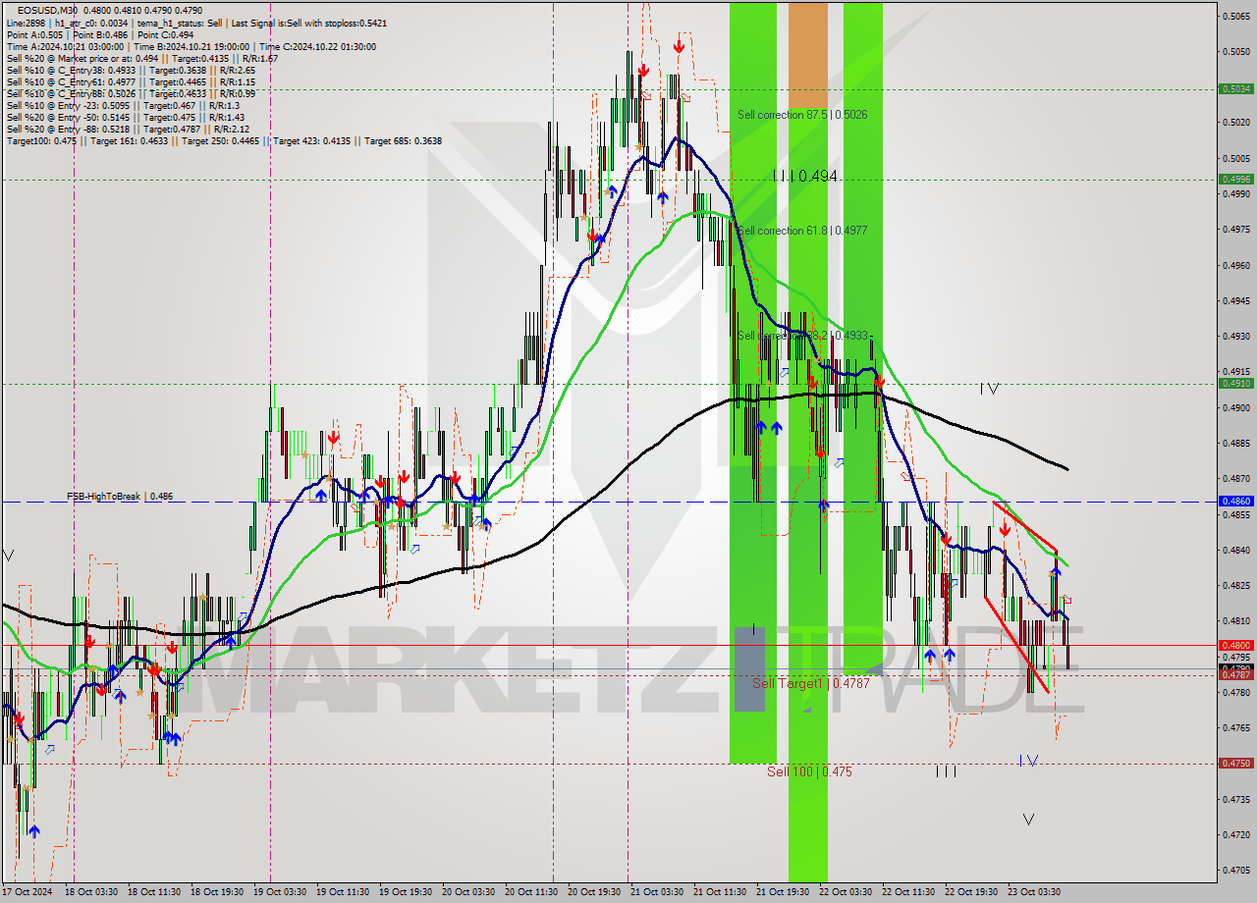Click the 0.4840 price axis value

[x=1236, y=550]
